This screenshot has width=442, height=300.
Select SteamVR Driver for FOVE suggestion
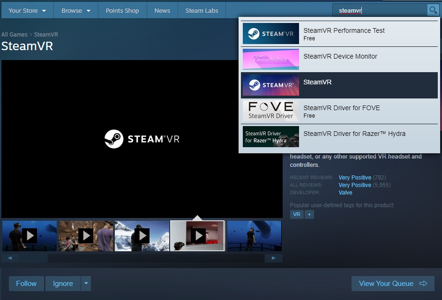click(339, 111)
